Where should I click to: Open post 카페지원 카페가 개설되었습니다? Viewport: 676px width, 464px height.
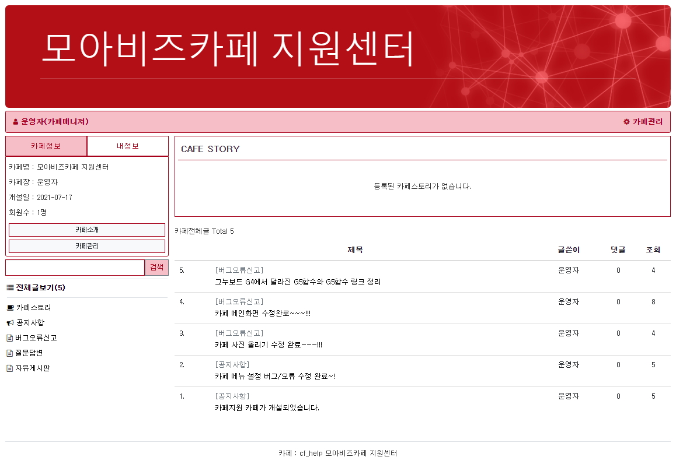[x=267, y=408]
